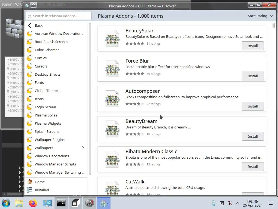278x209 pixels.
Task: Select the Boot Splash Screens category
Action: 56,42
